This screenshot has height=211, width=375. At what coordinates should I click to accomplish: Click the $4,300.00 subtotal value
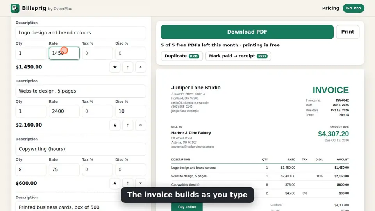(341, 205)
